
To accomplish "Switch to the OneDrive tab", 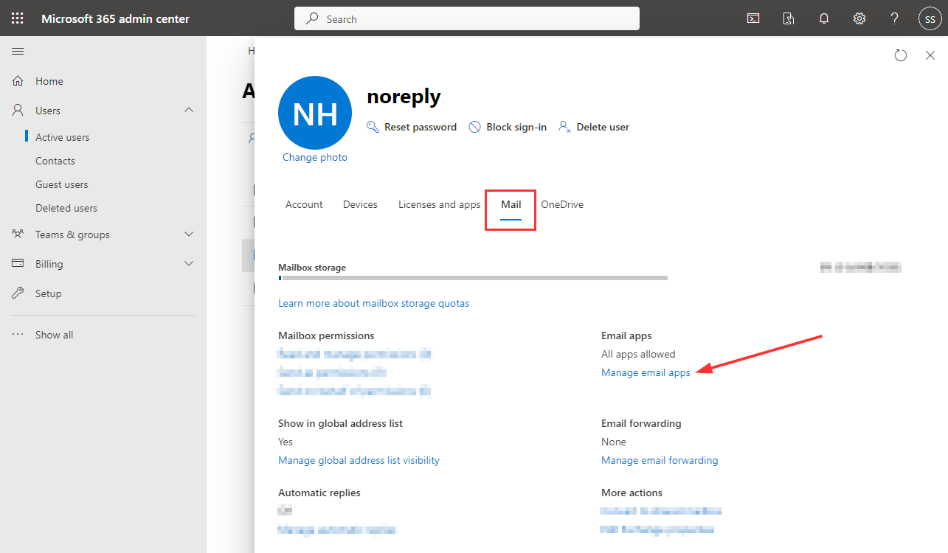I will [562, 204].
